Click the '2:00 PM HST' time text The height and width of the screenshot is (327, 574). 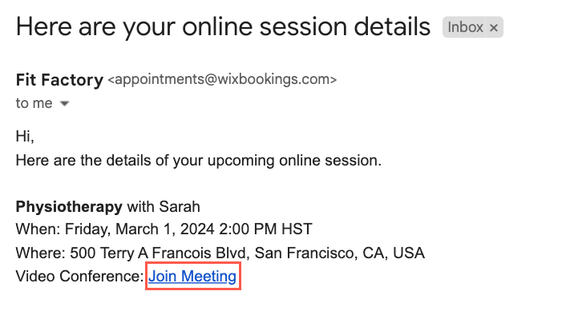coord(266,229)
